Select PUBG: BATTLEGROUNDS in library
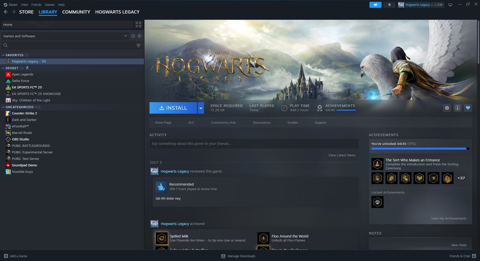 (x=31, y=146)
